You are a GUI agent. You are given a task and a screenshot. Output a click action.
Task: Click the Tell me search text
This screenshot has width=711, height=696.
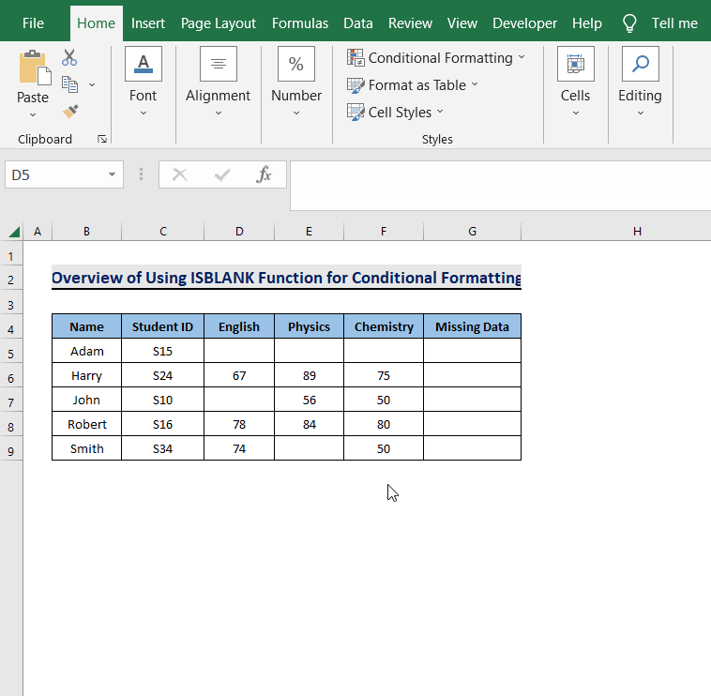click(674, 23)
